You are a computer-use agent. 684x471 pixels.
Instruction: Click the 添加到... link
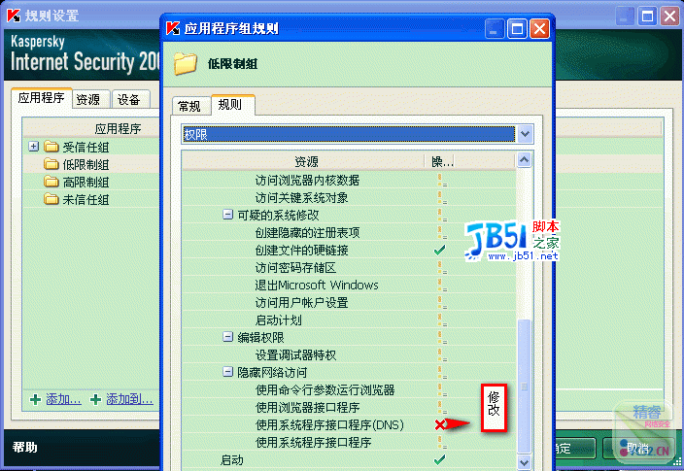[x=129, y=399]
